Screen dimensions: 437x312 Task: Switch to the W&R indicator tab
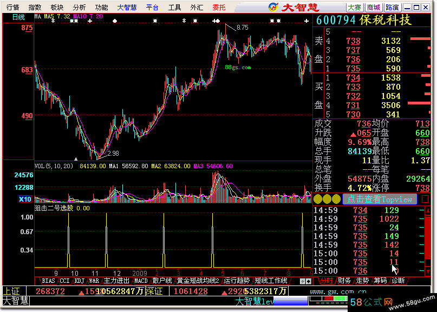(x=94, y=281)
